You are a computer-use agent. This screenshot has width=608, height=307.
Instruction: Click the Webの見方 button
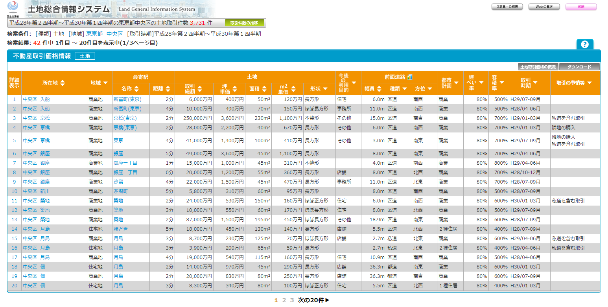pos(544,7)
